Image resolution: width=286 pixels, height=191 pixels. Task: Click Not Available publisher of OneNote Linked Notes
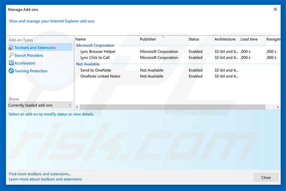point(152,76)
